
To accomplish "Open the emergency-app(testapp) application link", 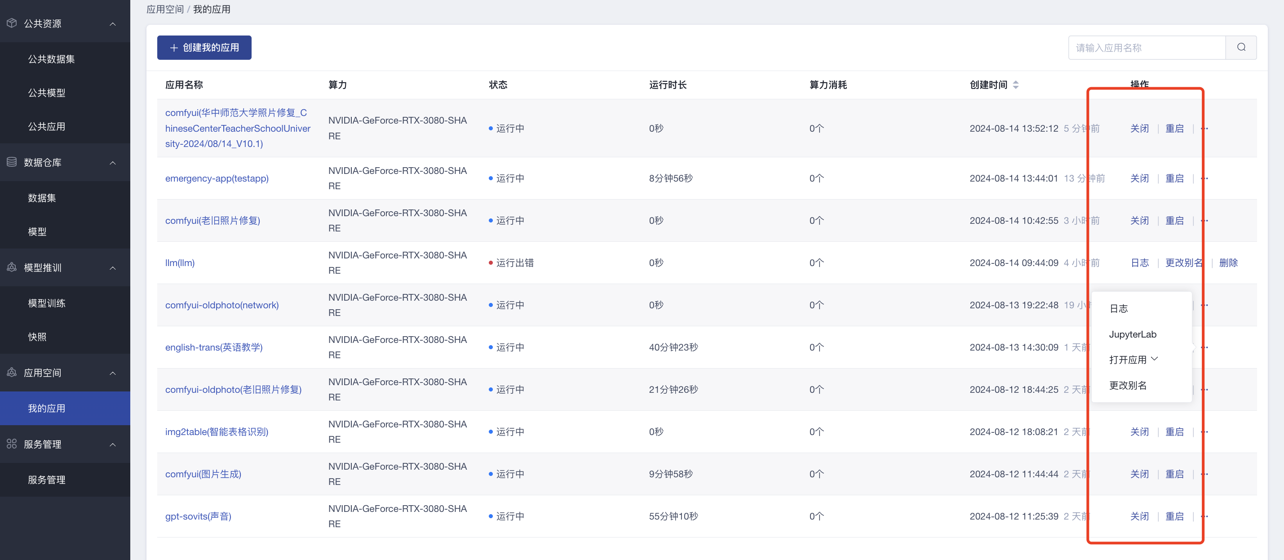I will (217, 178).
